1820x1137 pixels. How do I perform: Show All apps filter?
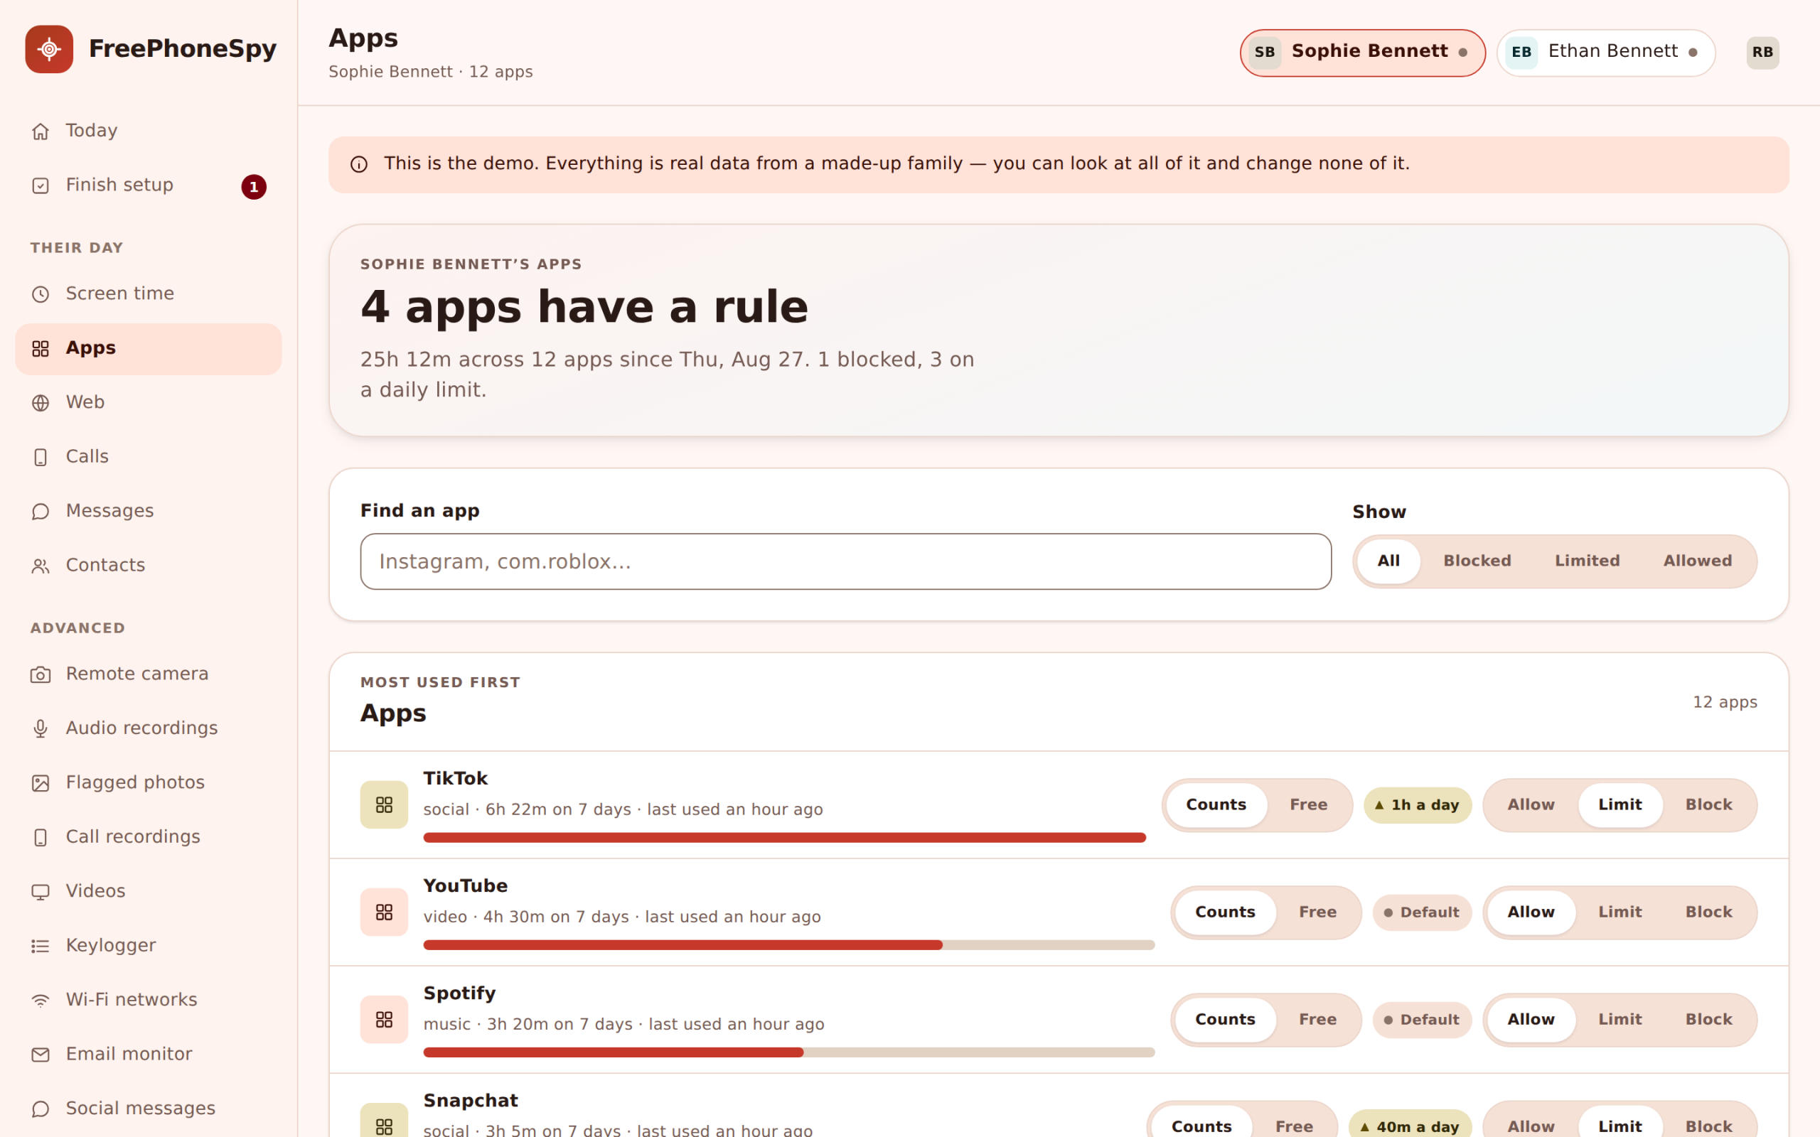[x=1388, y=561]
